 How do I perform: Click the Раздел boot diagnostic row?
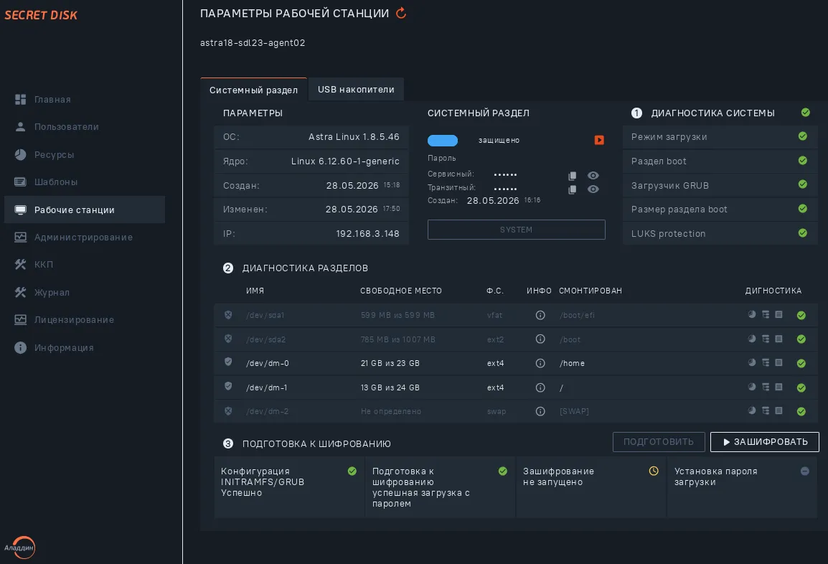point(720,161)
